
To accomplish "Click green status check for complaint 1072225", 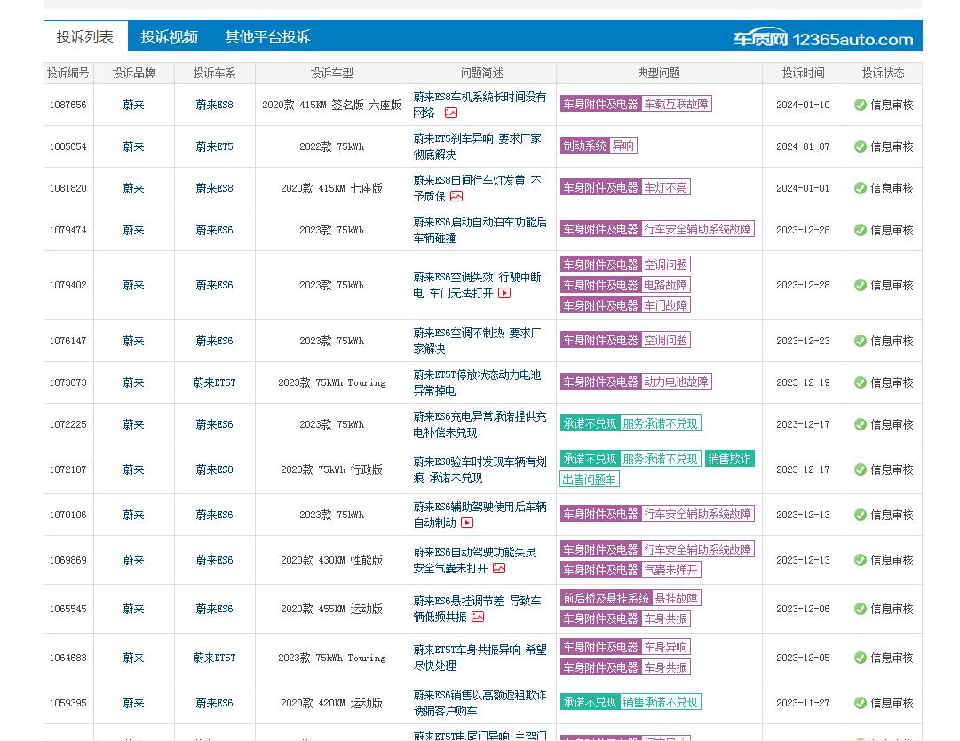I will coord(861,424).
